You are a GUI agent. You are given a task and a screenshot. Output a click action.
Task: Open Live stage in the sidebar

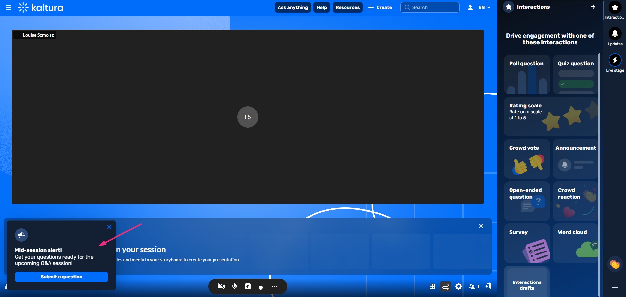(615, 63)
